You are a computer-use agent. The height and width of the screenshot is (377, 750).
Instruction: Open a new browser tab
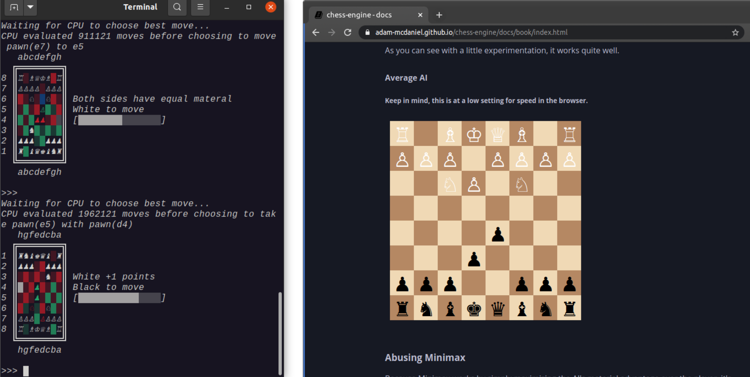439,15
